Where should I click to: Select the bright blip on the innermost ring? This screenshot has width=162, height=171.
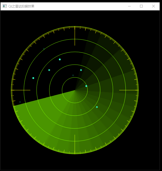click(x=86, y=86)
